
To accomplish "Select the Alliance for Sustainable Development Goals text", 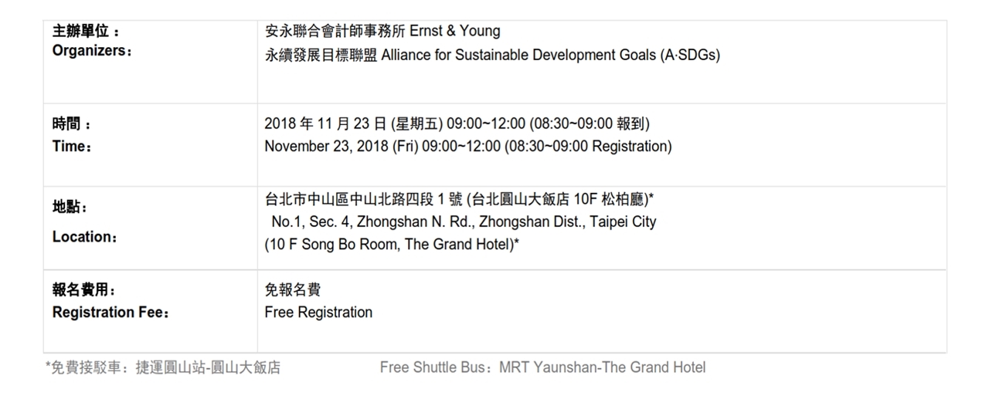I will pyautogui.click(x=550, y=56).
